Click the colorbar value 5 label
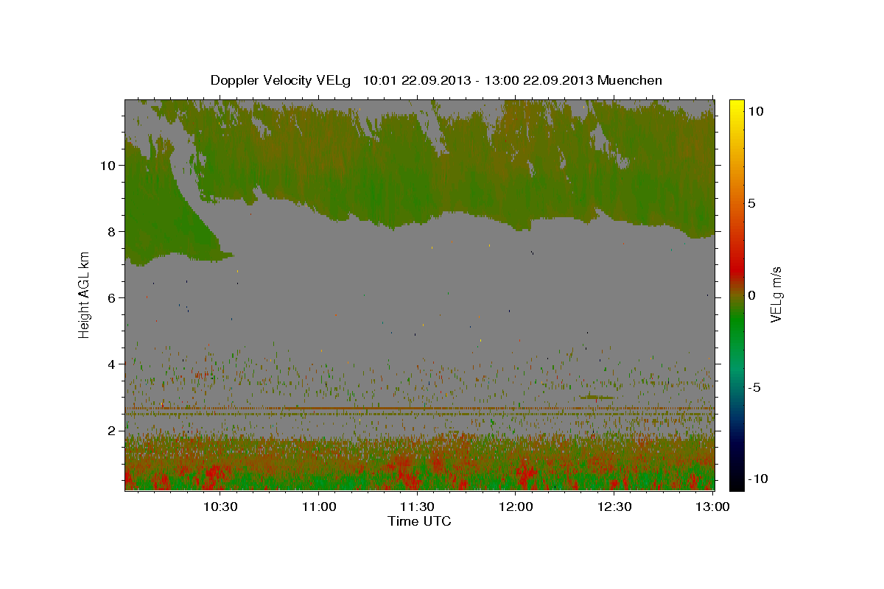Viewport: 884px width, 589px height. pos(752,203)
